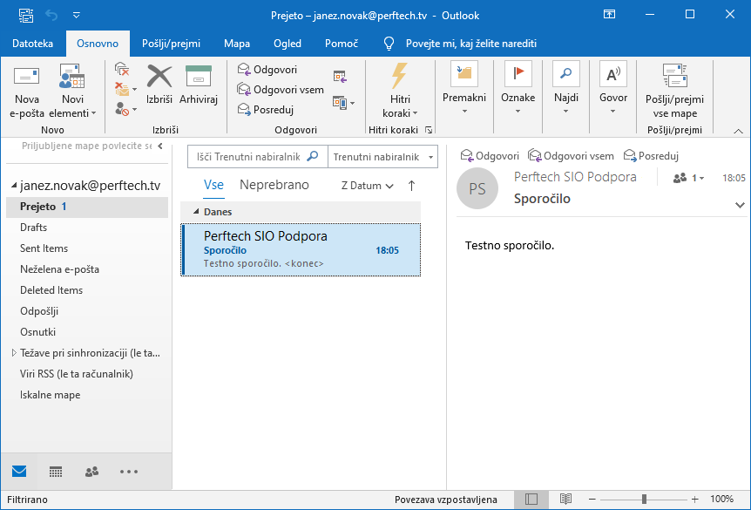Image resolution: width=751 pixels, height=510 pixels.
Task: Collapse the Danes message group
Action: [x=196, y=212]
